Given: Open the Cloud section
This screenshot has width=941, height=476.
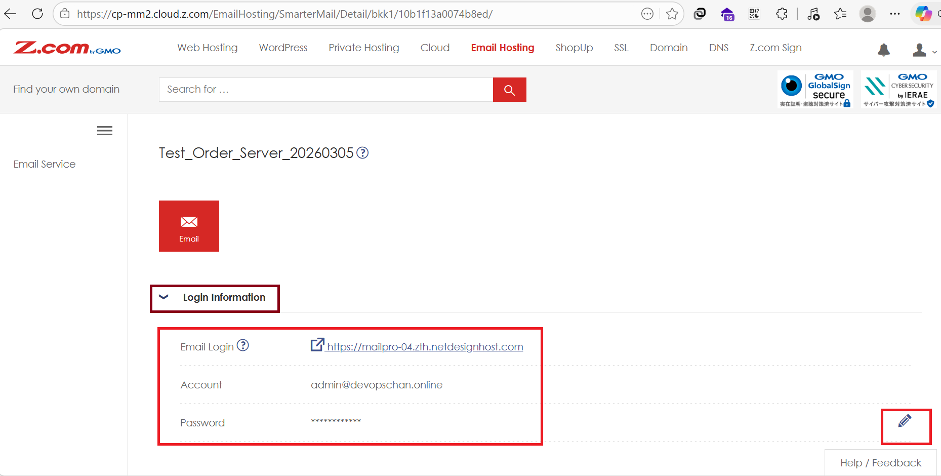Looking at the screenshot, I should 435,48.
